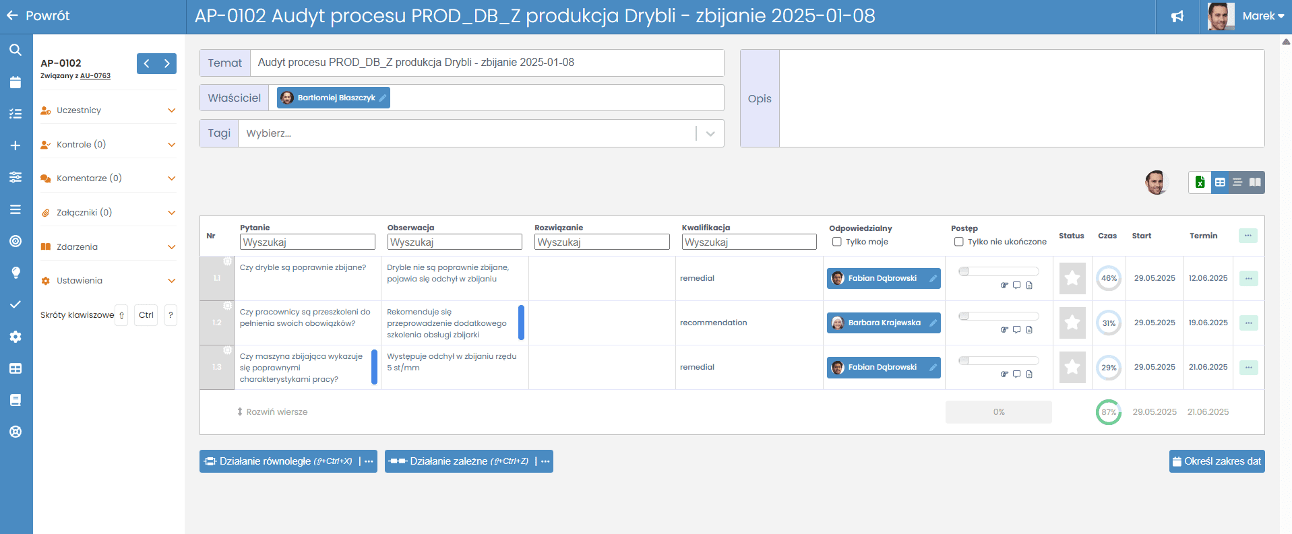The height and width of the screenshot is (534, 1292).
Task: Click the lightbulb ideas icon in sidebar
Action: tap(16, 273)
